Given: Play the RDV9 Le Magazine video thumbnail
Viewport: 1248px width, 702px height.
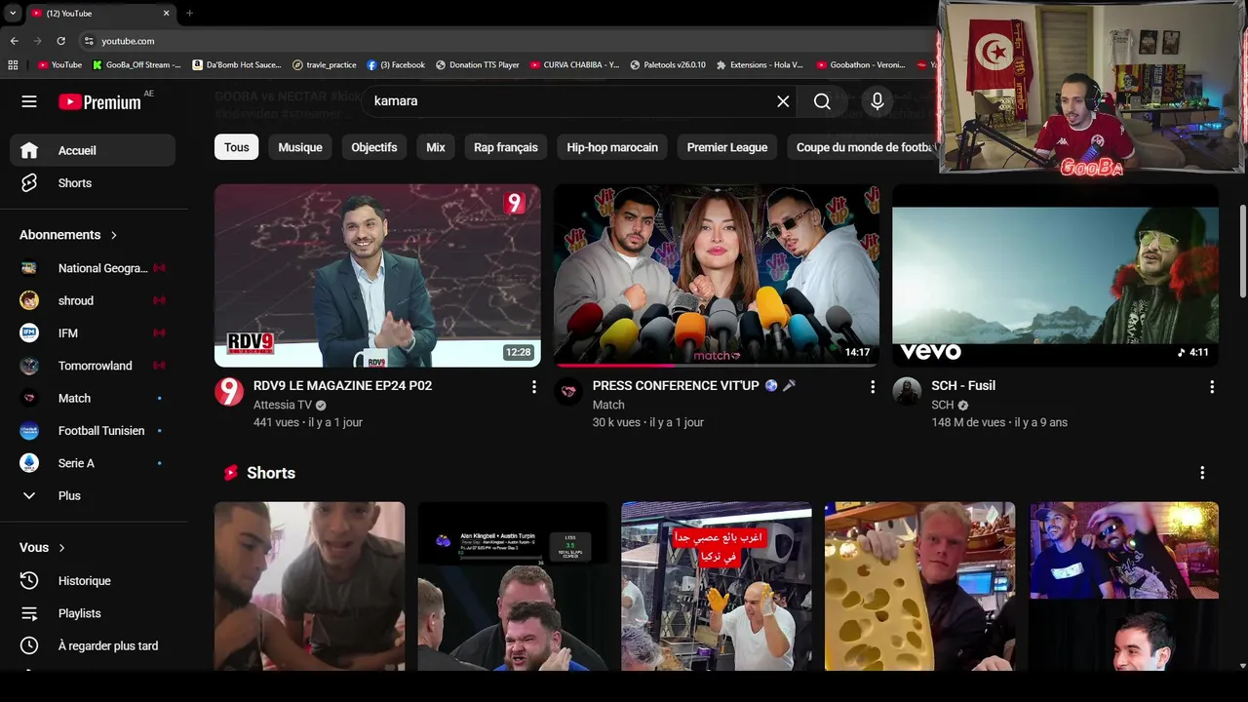Looking at the screenshot, I should (377, 276).
